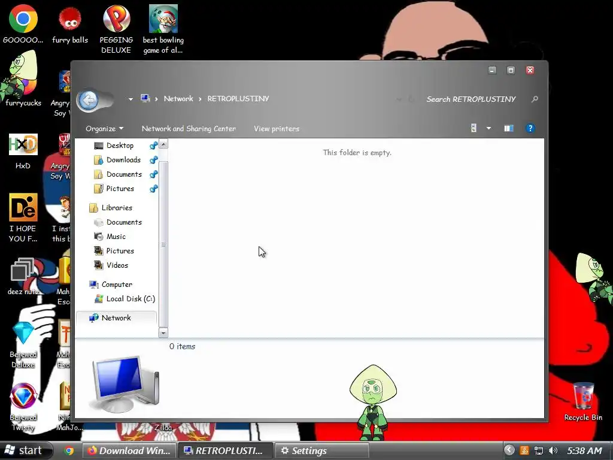Click RETROPLUSTINY in the address breadcrumb
This screenshot has width=613, height=460.
click(x=238, y=99)
